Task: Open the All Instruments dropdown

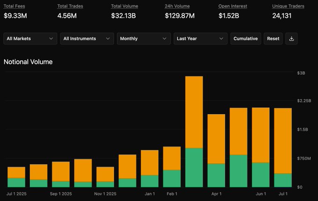Action: 87,39
